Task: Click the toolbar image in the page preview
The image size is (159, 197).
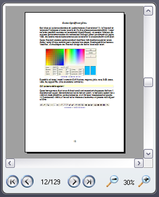Action: (x=75, y=105)
